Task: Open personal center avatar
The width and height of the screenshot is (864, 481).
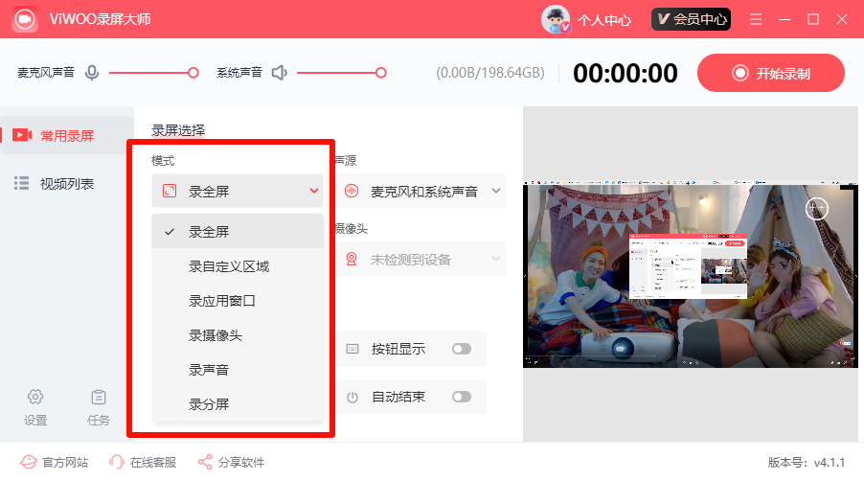Action: [556, 19]
